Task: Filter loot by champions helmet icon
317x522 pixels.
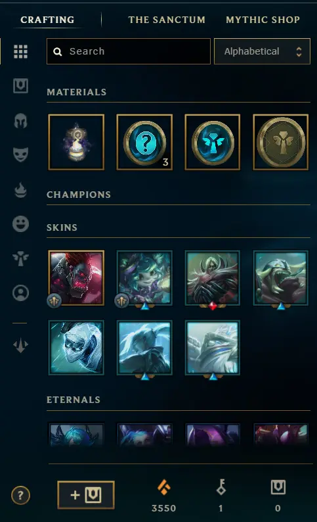Action: (20, 120)
